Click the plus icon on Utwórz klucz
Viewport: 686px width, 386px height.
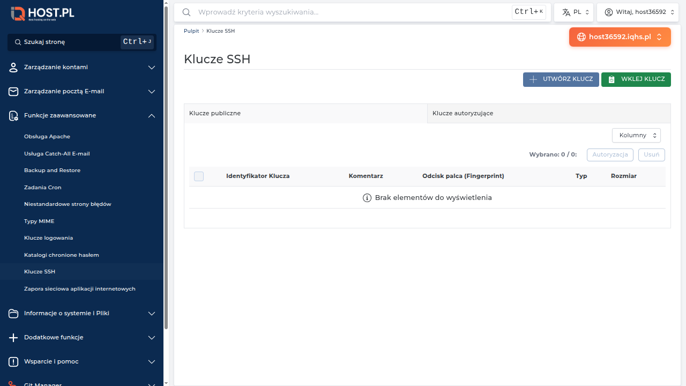coord(533,79)
